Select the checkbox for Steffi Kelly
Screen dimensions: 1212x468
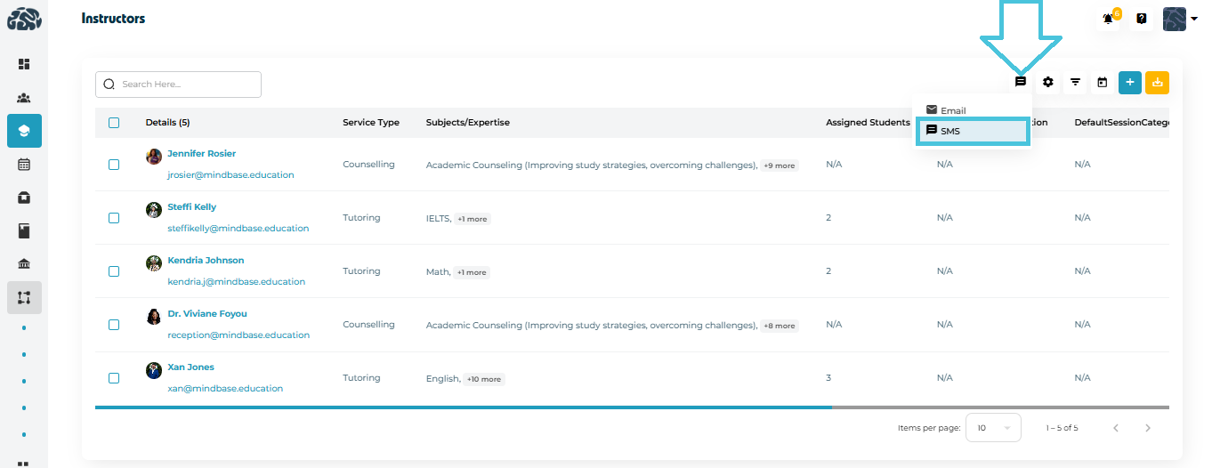pos(114,218)
